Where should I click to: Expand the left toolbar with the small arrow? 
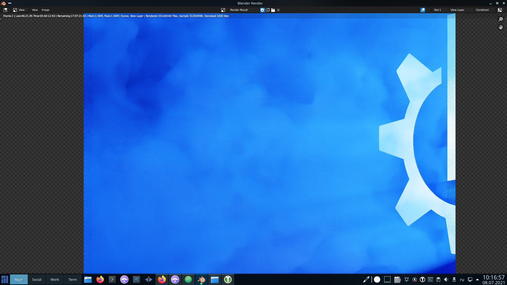1,19
